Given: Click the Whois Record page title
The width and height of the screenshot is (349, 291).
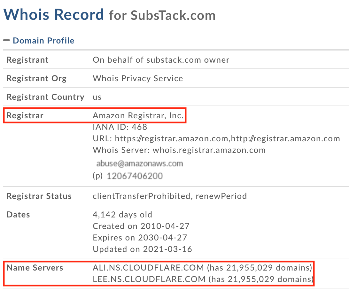Looking at the screenshot, I should (54, 14).
